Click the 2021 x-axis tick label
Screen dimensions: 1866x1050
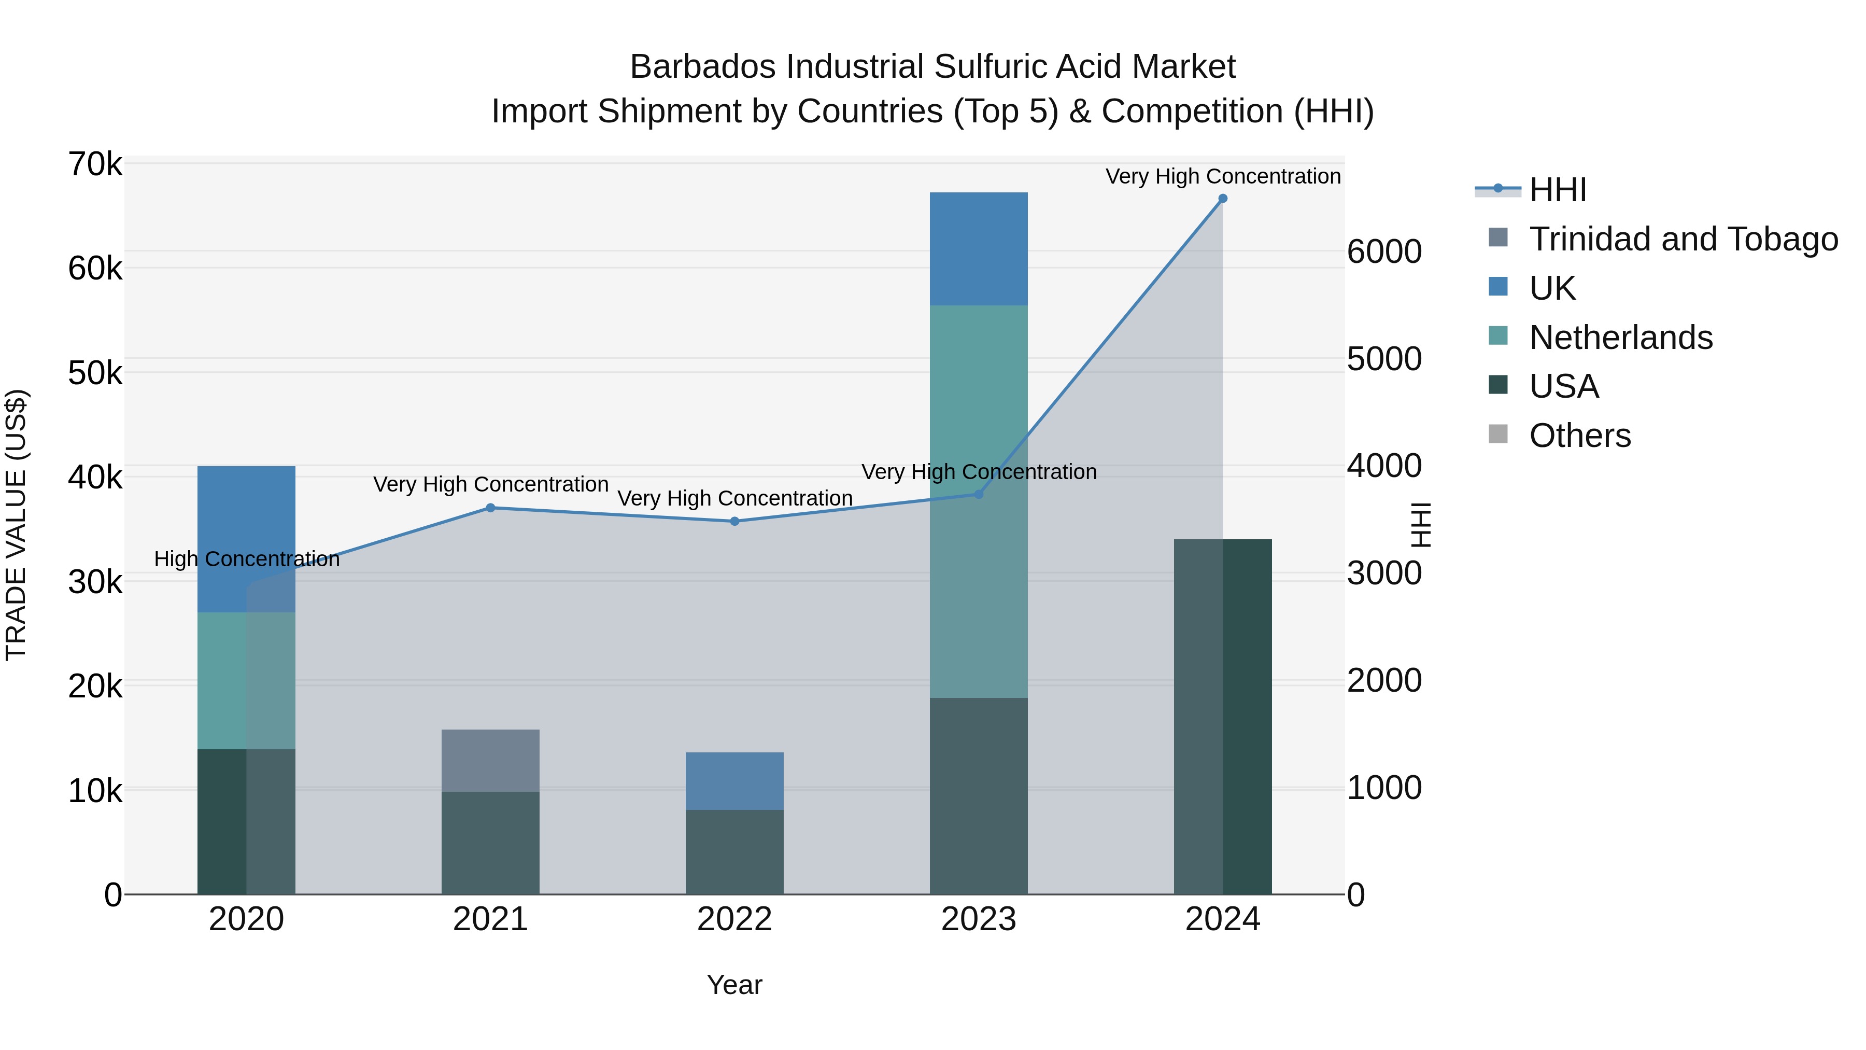coord(490,919)
